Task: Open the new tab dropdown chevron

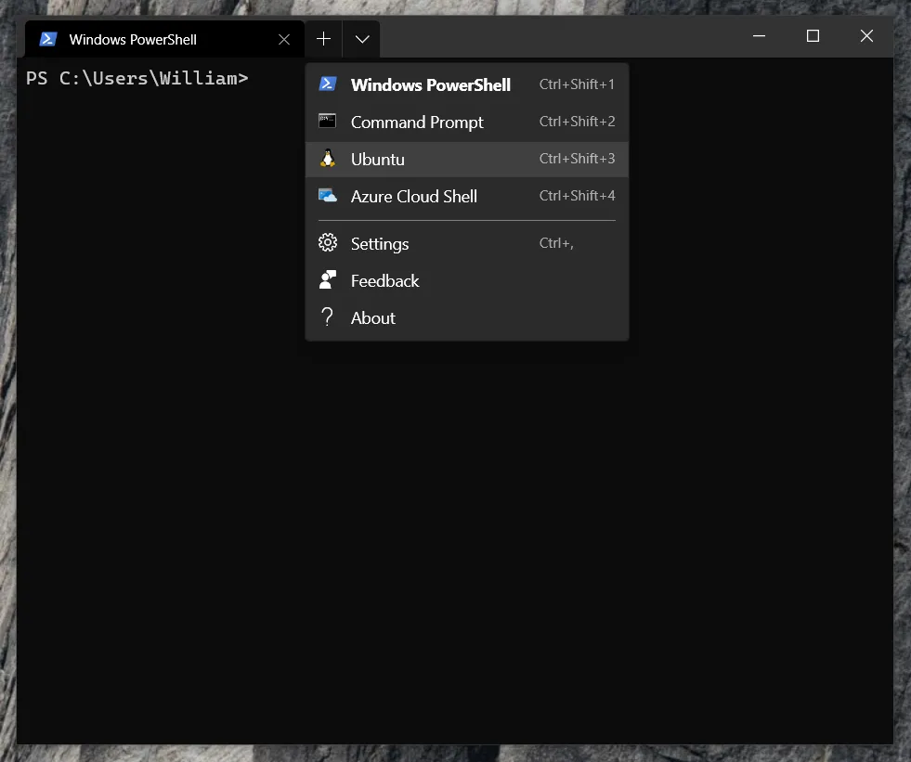Action: click(x=361, y=39)
